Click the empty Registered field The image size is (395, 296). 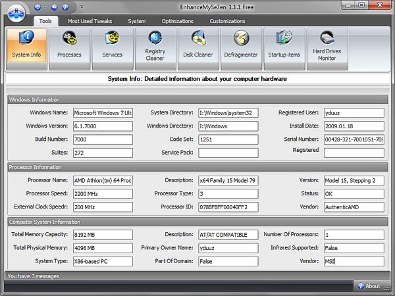pyautogui.click(x=354, y=153)
